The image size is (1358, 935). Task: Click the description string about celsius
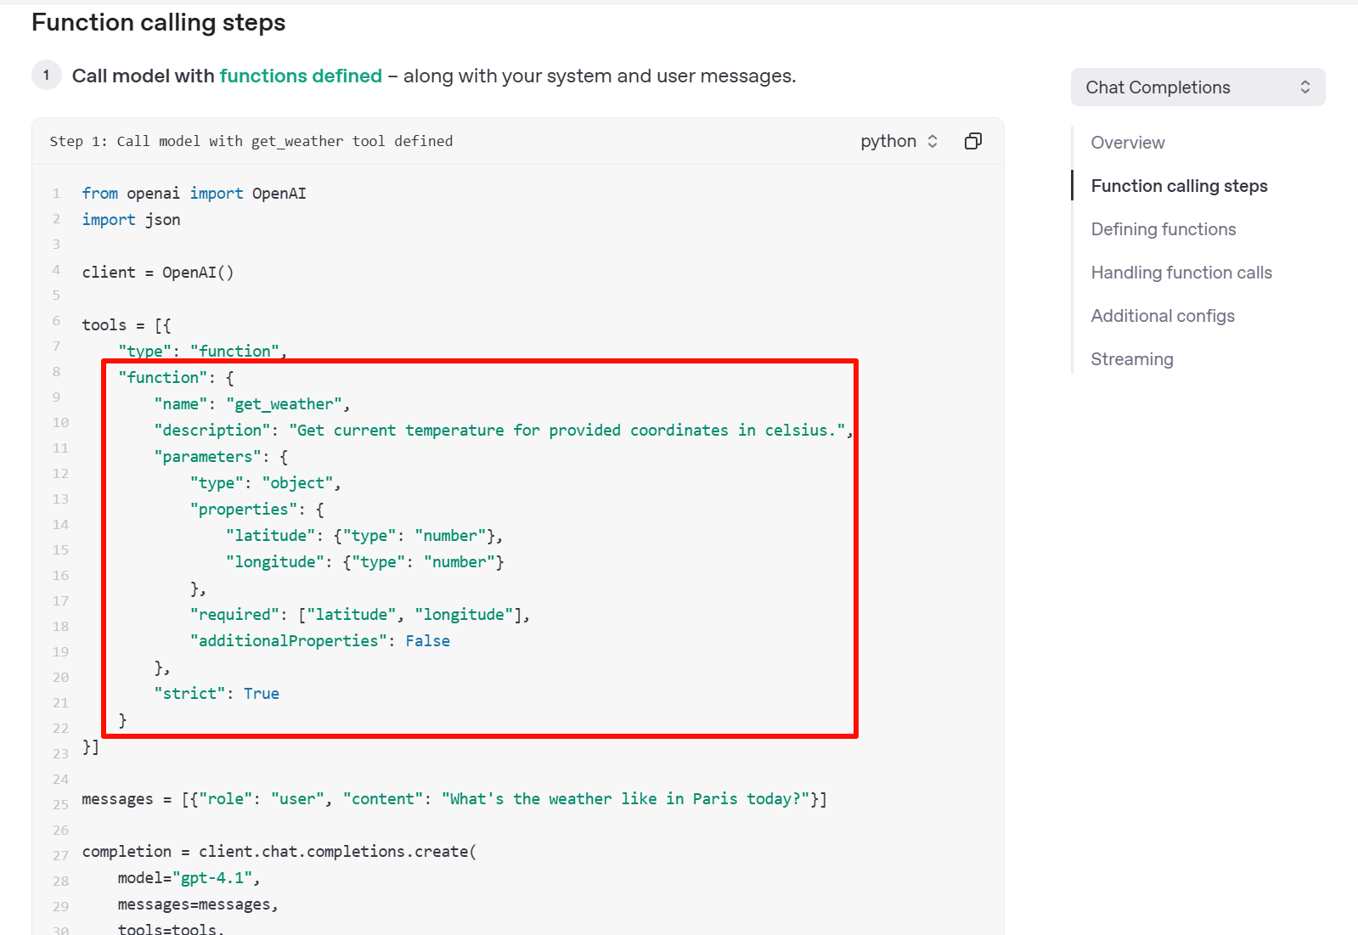[567, 431]
